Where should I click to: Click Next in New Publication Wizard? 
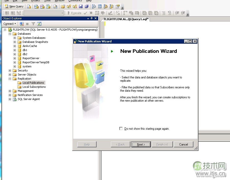(141, 145)
